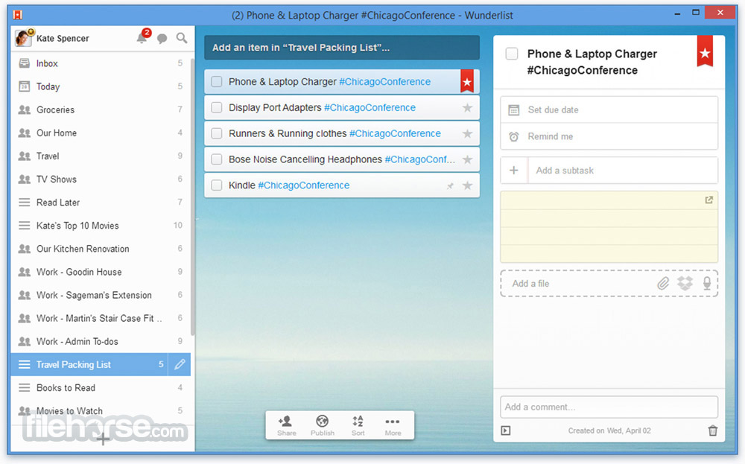Delete task using the trash icon

click(713, 430)
